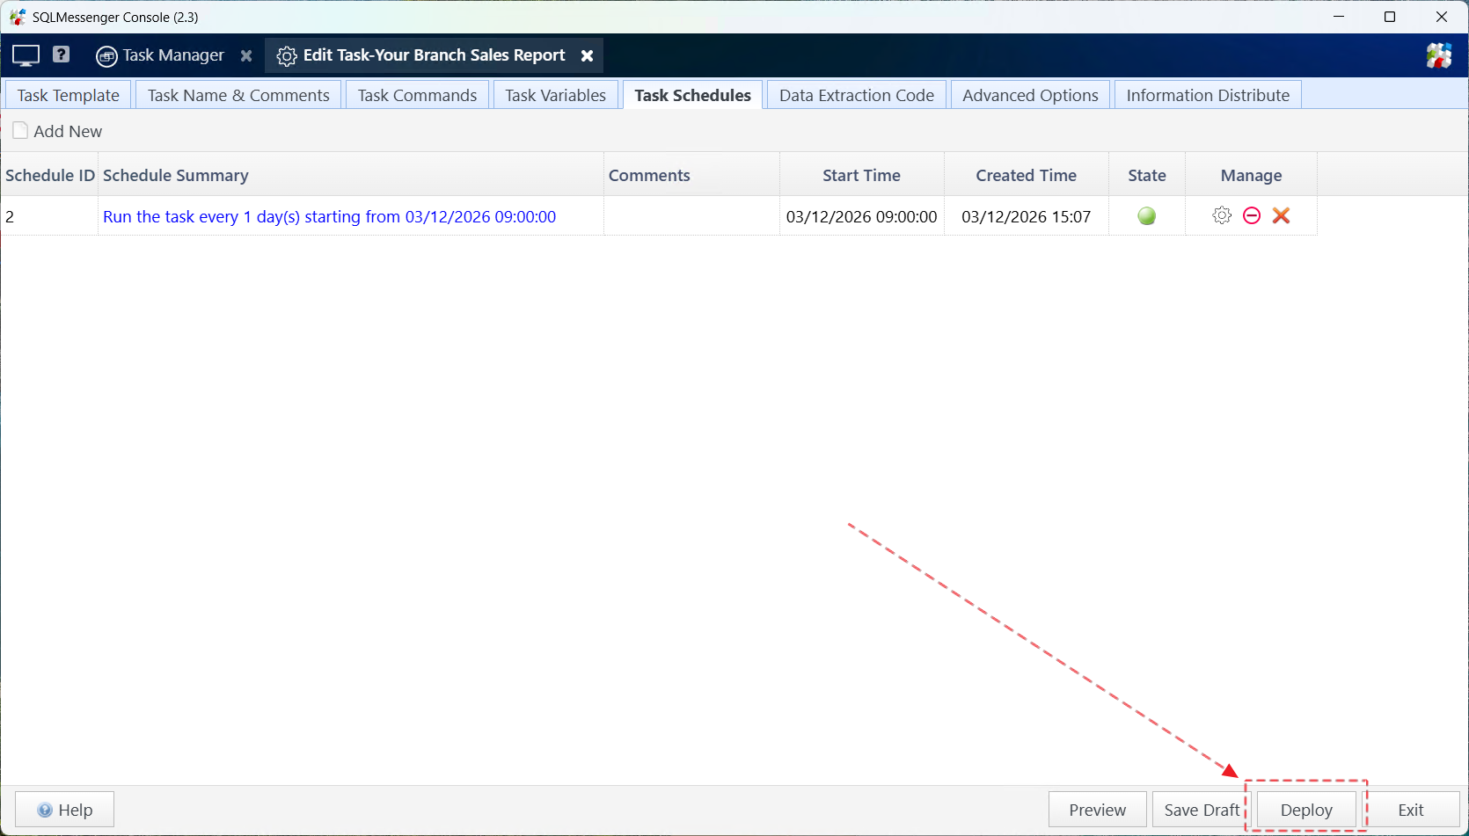This screenshot has height=836, width=1469.
Task: Disable schedule 2 via the minus icon
Action: tap(1251, 215)
